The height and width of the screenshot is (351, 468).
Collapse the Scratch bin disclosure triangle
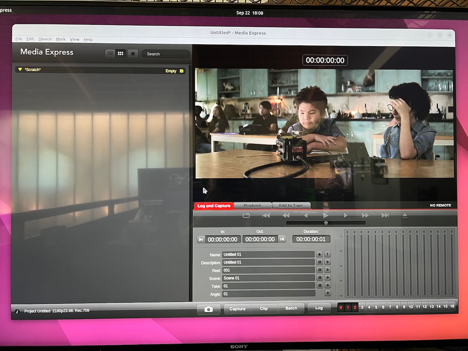[20, 69]
